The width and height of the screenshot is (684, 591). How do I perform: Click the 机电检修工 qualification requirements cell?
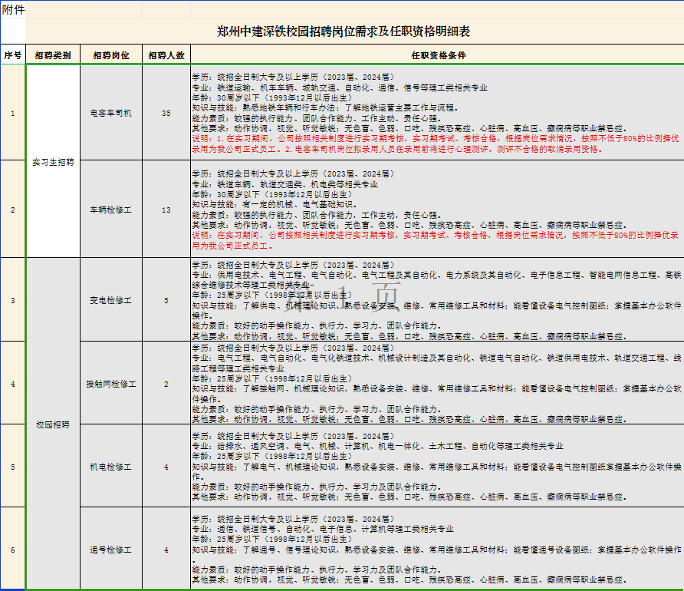438,467
